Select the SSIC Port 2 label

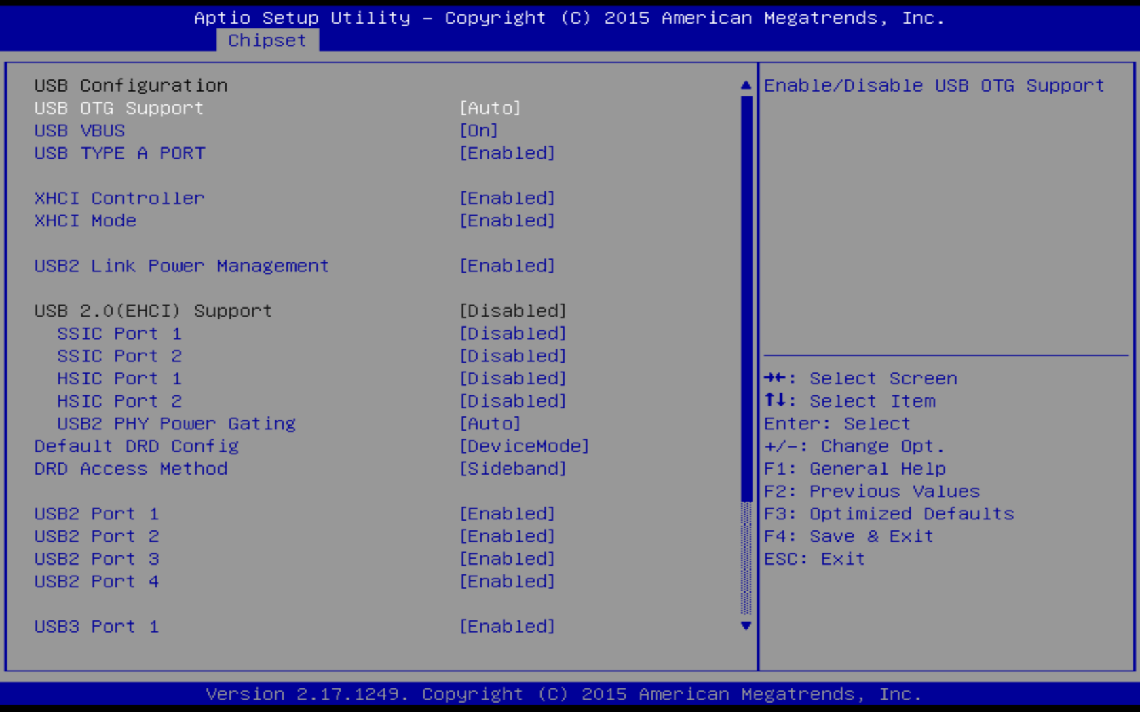point(119,356)
